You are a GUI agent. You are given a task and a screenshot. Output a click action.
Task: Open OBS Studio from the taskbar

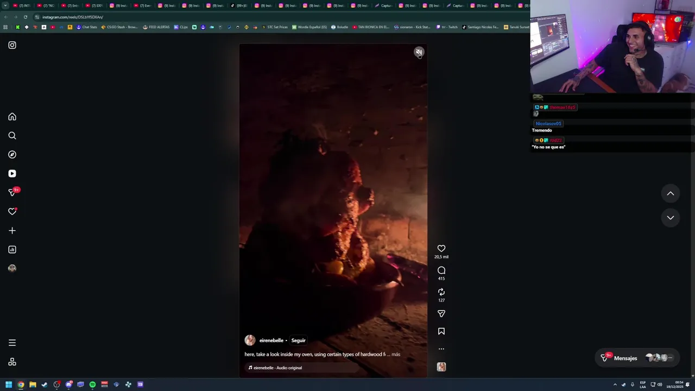[56, 384]
